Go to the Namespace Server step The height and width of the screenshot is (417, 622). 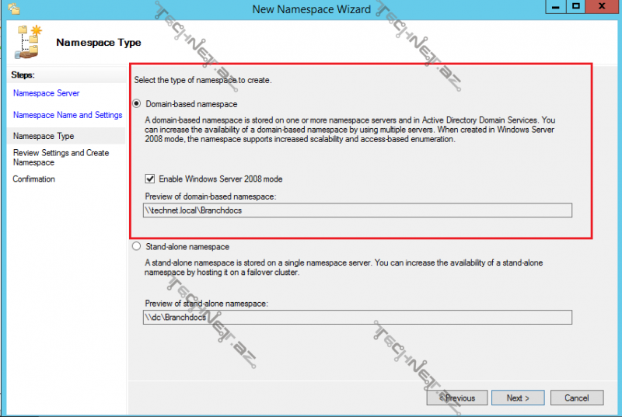(46, 93)
